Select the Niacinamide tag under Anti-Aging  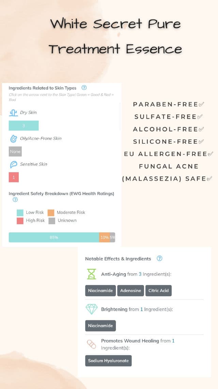point(100,290)
